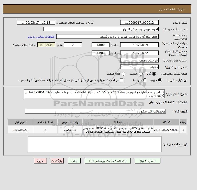Open اطلاعات تماس خریدار link

(41, 37)
